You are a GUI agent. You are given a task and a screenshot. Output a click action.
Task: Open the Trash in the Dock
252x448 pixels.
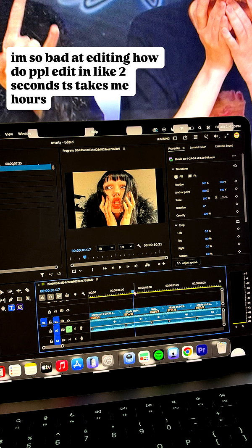point(221,348)
